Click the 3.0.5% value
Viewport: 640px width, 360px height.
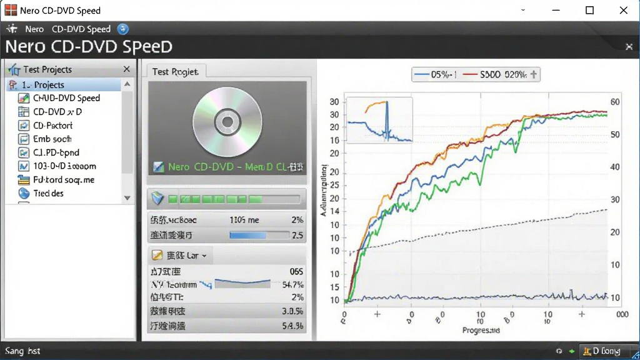tap(292, 311)
